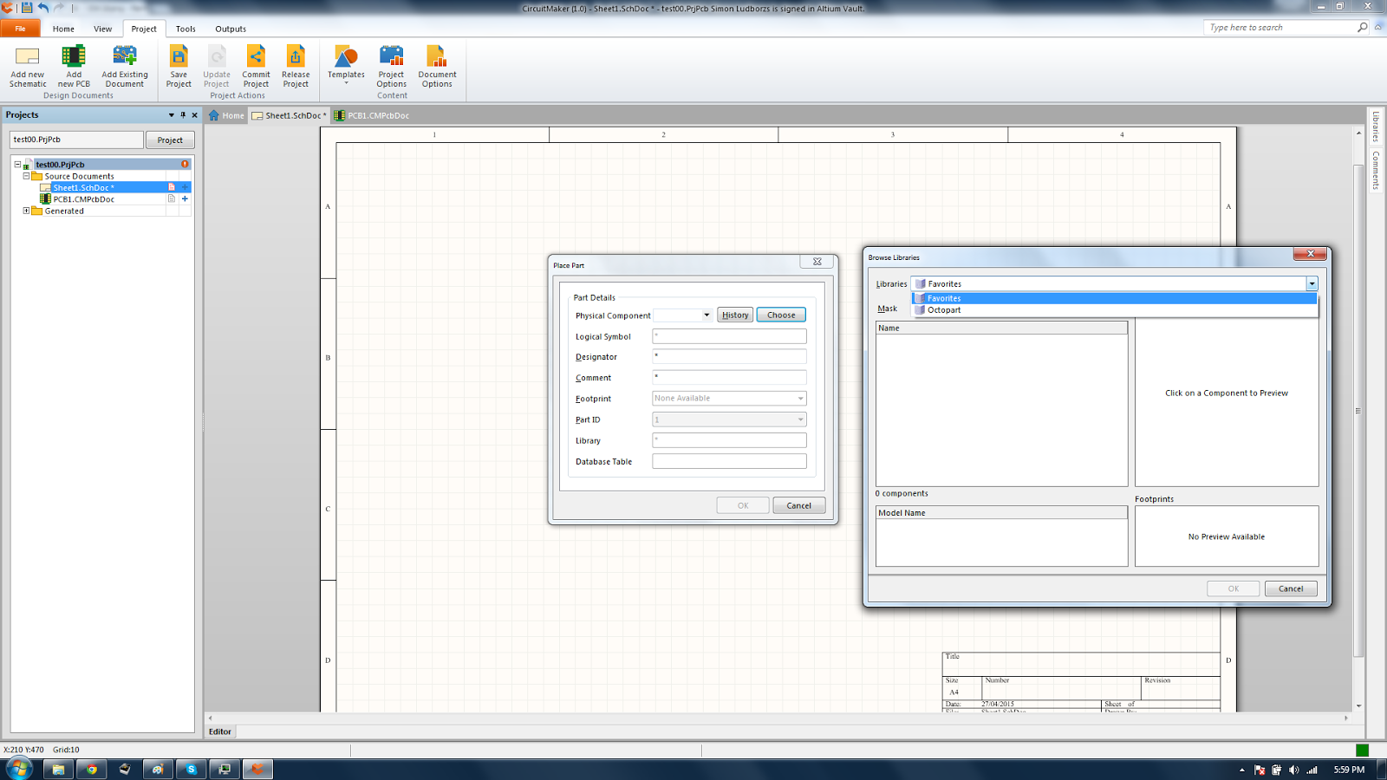Select PCB1.CMPcbDoc in the project tree
Viewport: 1387px width, 780px height.
pyautogui.click(x=83, y=199)
